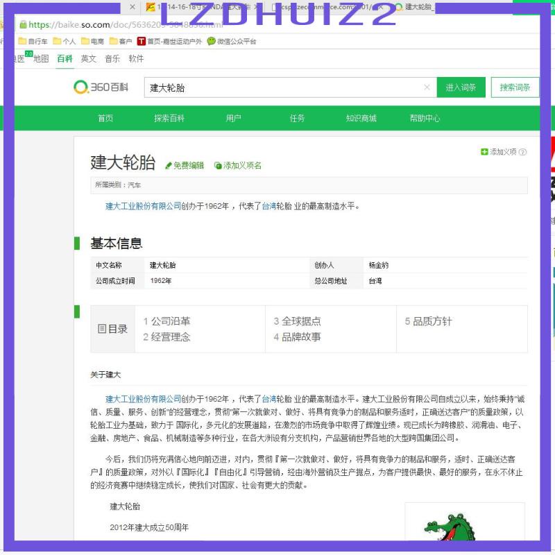Screen dimensions: 555x555
Task: Open the 首页-嘉世运动户外 bookmark
Action: point(170,42)
